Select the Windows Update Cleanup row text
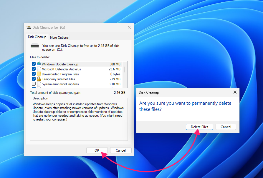 coord(60,64)
